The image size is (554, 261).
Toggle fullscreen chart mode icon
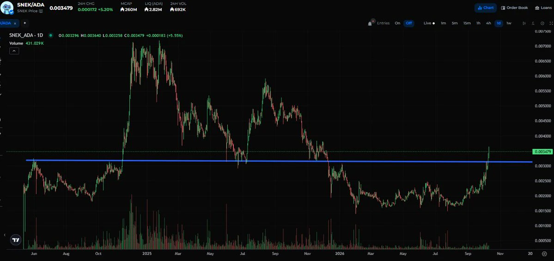tap(551, 23)
